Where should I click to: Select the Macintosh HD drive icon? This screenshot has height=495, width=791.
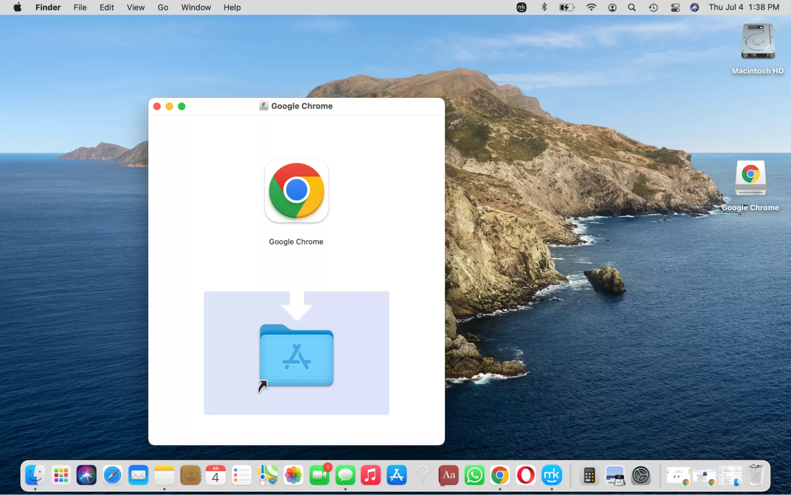757,42
